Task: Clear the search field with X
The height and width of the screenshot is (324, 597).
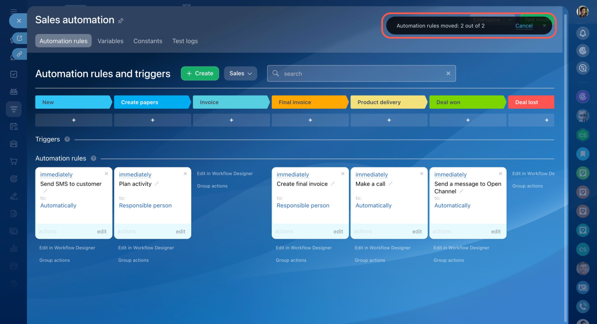Action: point(448,73)
